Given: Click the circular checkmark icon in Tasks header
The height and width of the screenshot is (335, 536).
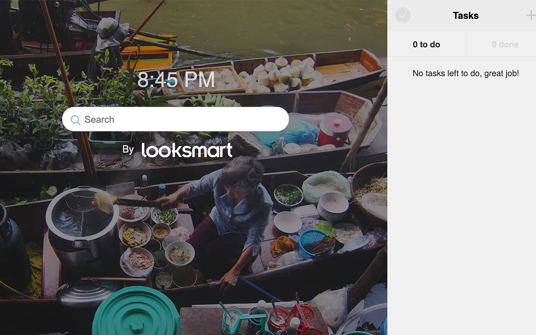Looking at the screenshot, I should pos(403,15).
